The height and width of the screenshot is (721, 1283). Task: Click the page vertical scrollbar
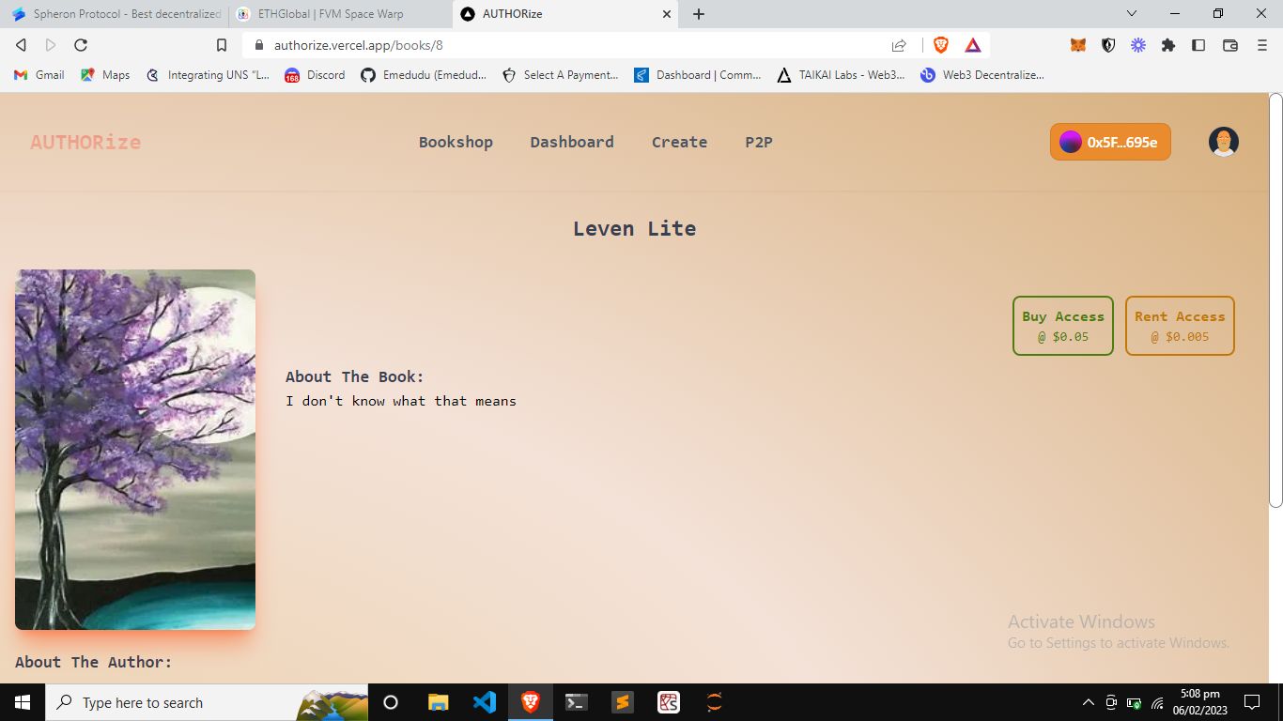click(x=1275, y=300)
